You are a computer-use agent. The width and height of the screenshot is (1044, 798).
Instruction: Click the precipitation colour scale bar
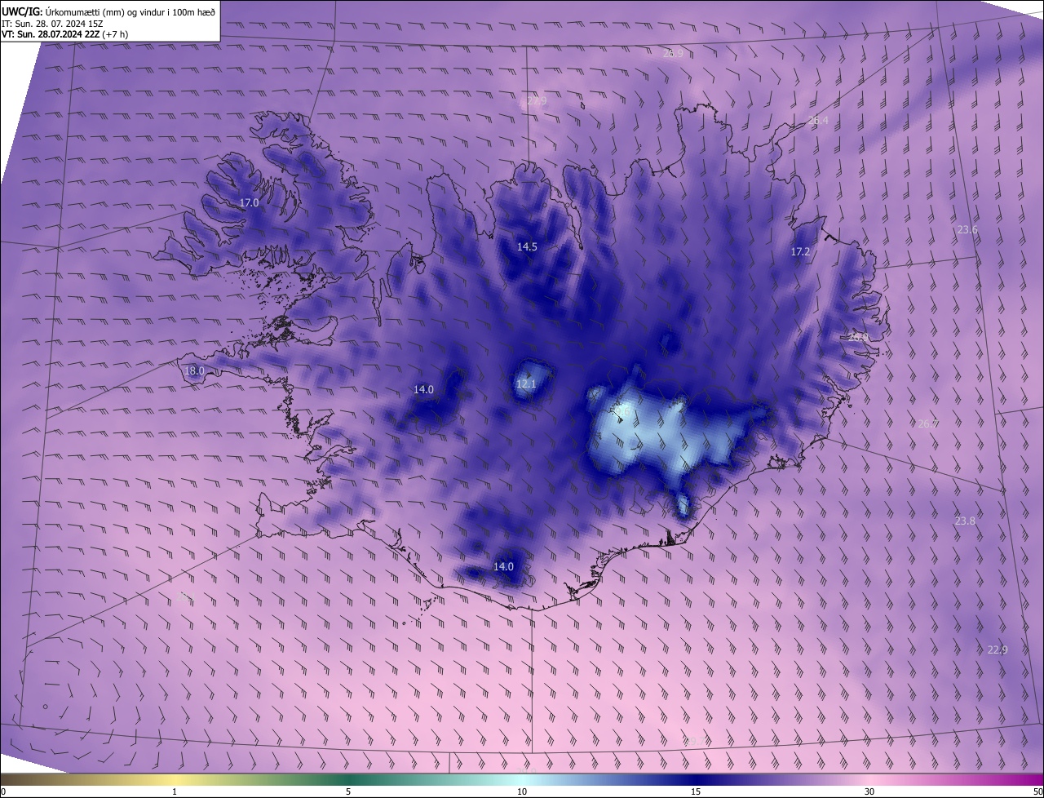click(x=522, y=779)
